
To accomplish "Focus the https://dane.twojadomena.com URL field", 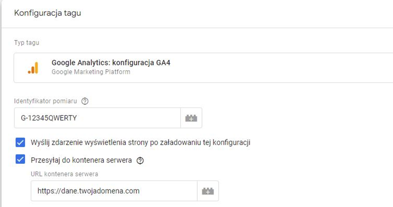I will coord(114,191).
